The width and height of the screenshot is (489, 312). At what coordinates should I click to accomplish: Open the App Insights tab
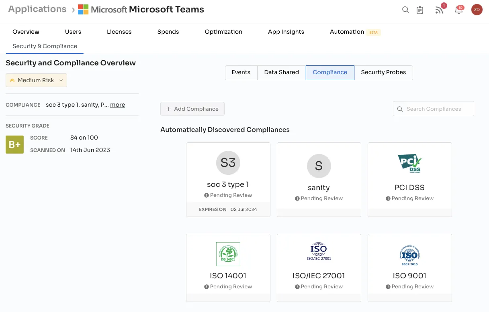coord(286,32)
